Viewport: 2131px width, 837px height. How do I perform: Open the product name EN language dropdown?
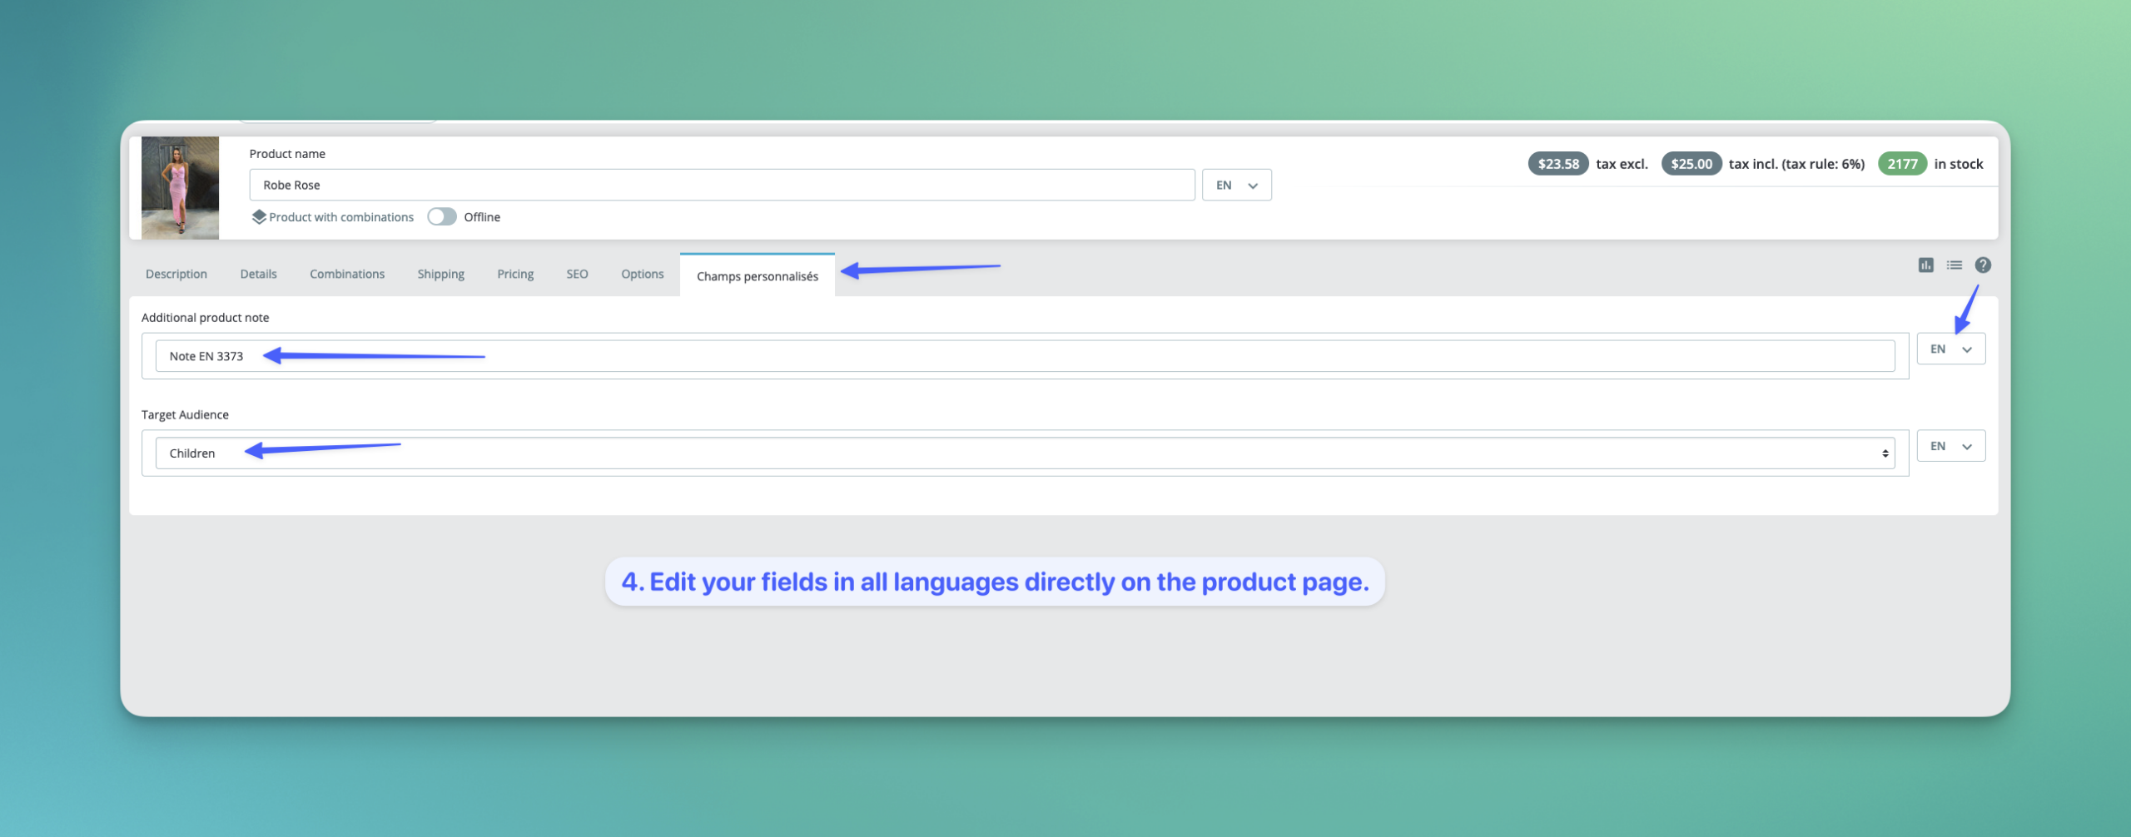tap(1236, 186)
